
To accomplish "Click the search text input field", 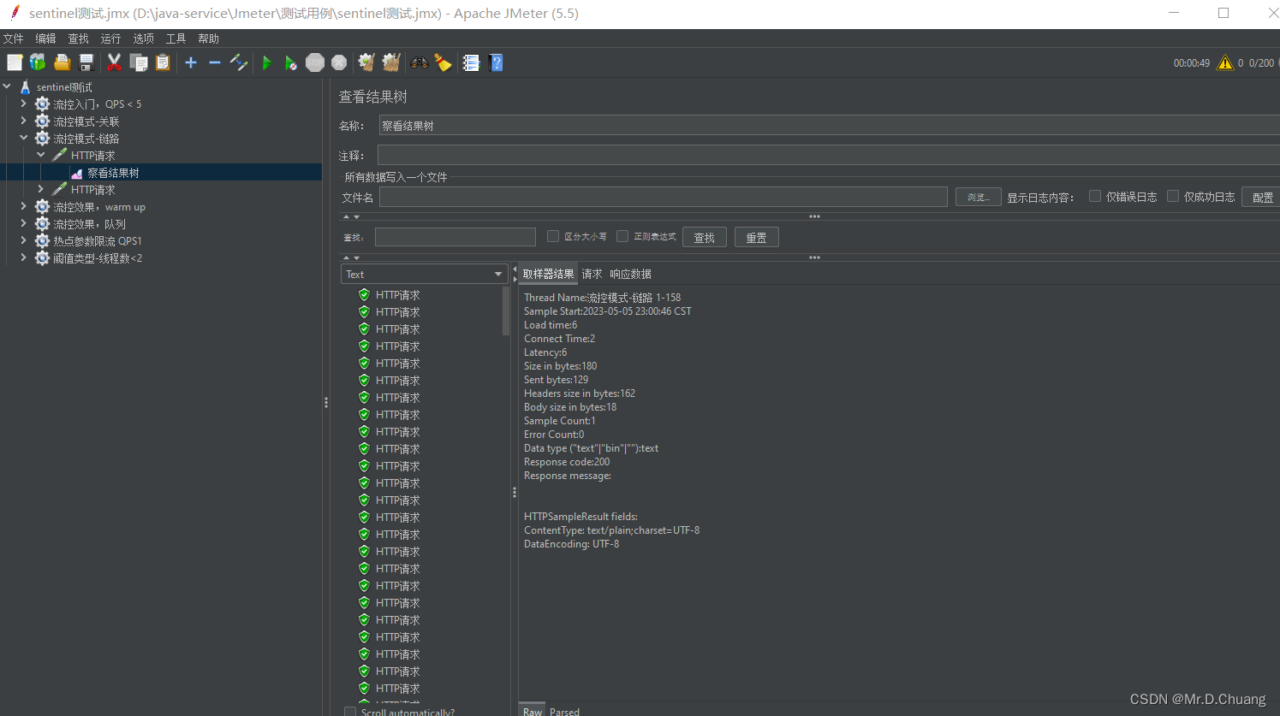I will (x=455, y=237).
